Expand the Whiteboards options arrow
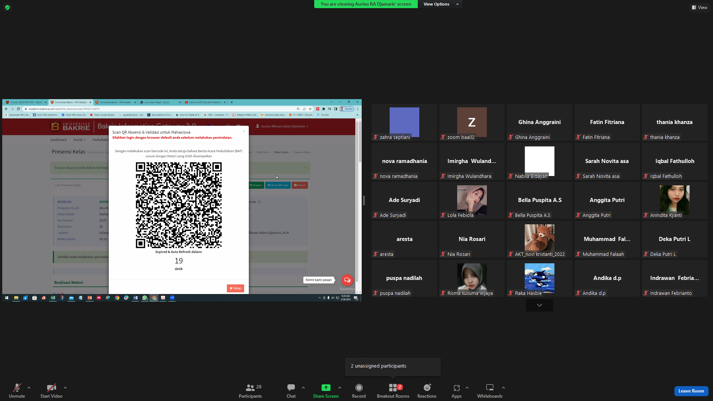Screen dimensions: 713x401 click(504, 388)
